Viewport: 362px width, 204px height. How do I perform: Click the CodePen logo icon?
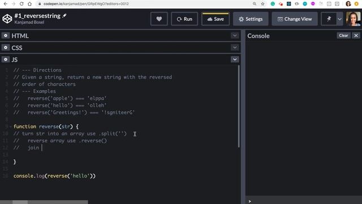(7, 19)
